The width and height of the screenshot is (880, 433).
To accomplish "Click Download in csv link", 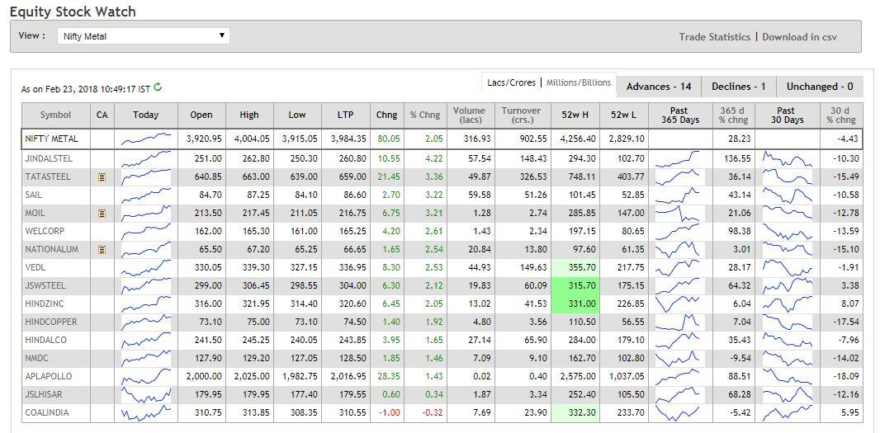I will (x=799, y=37).
